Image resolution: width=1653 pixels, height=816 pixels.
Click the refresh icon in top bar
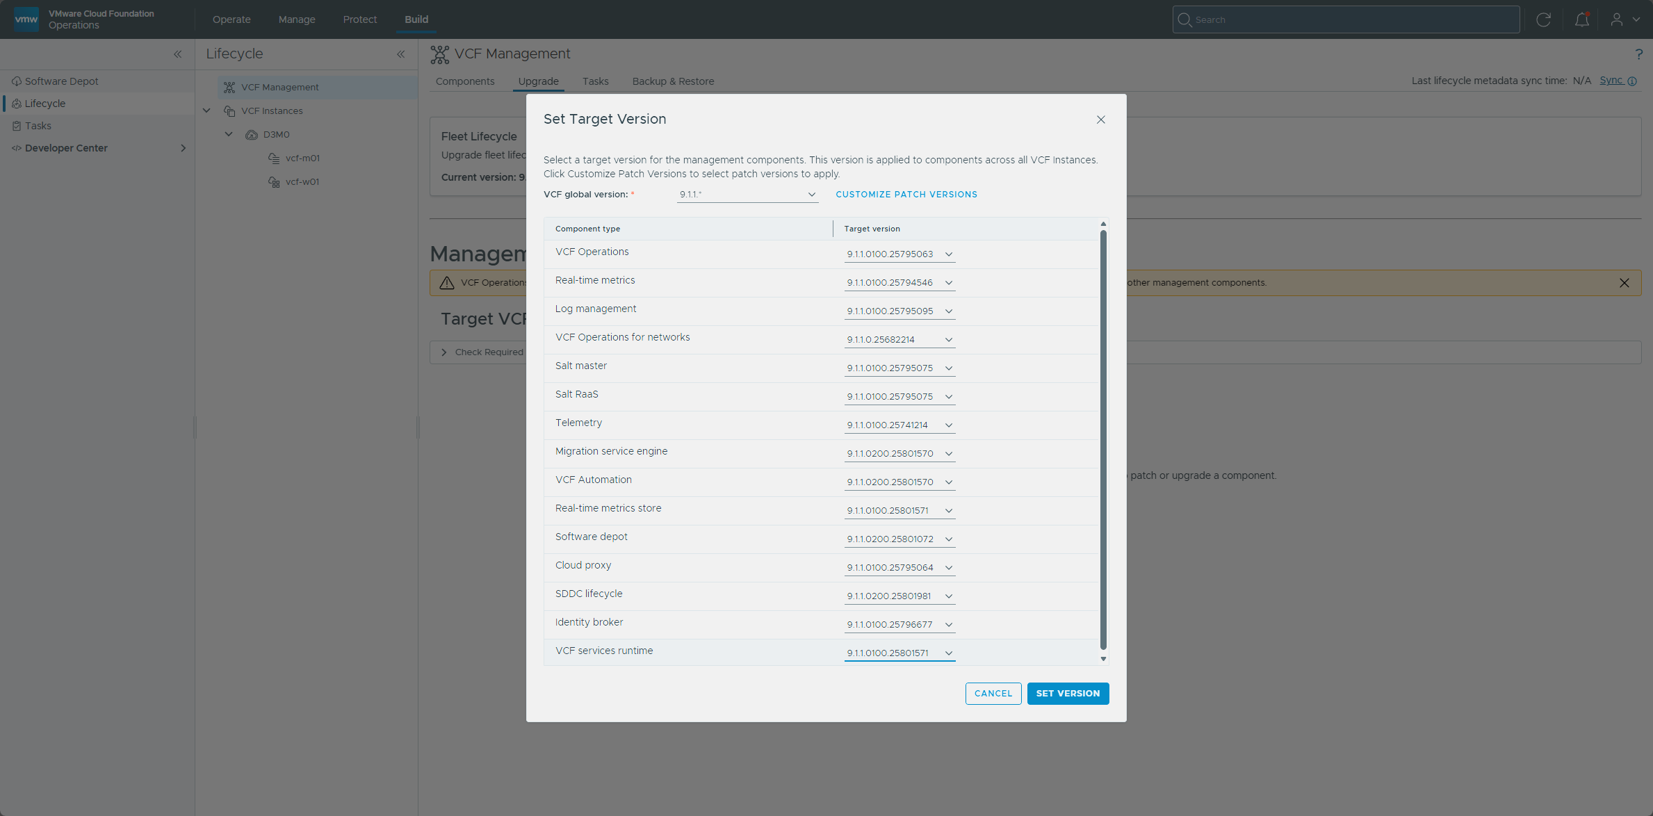[1544, 19]
